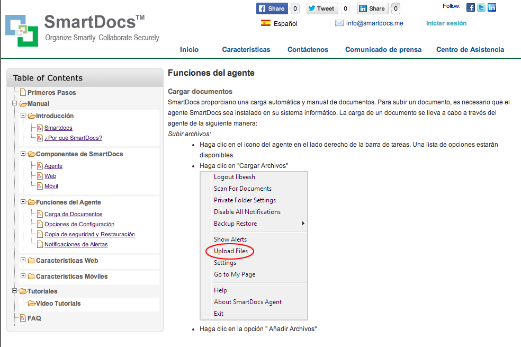
Task: Open the Características menu item
Action: [x=246, y=49]
